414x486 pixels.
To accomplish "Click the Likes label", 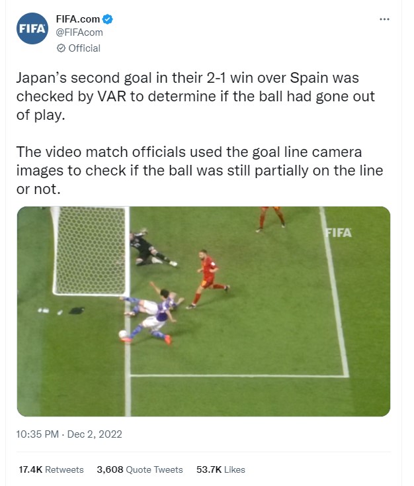I will (x=235, y=469).
